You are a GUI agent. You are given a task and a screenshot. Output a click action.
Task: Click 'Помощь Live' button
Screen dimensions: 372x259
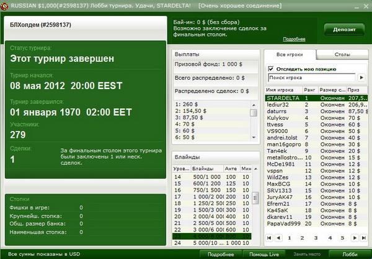[x=264, y=254]
